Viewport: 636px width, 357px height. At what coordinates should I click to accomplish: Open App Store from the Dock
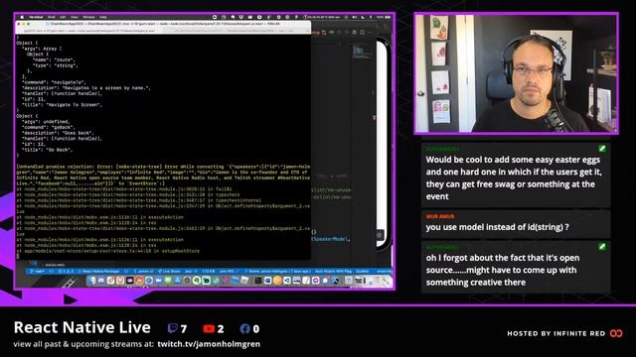[177, 280]
